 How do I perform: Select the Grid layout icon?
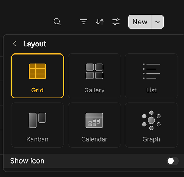[37, 71]
